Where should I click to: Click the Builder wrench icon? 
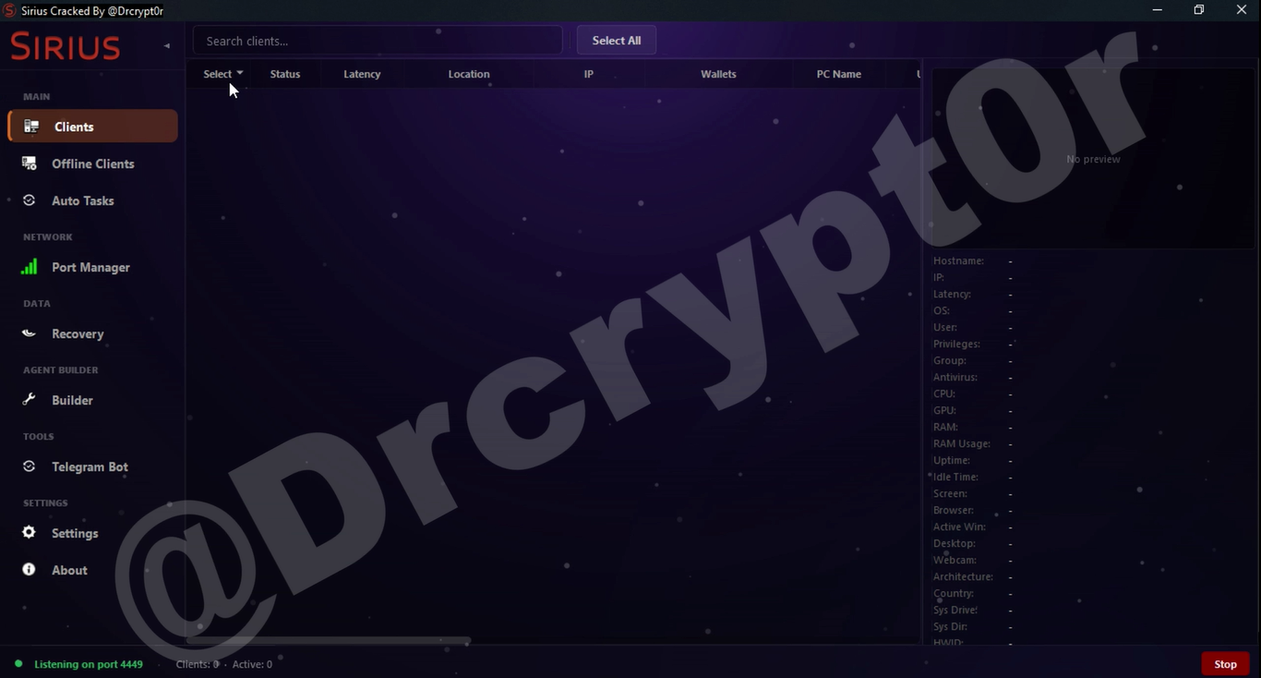pos(30,400)
